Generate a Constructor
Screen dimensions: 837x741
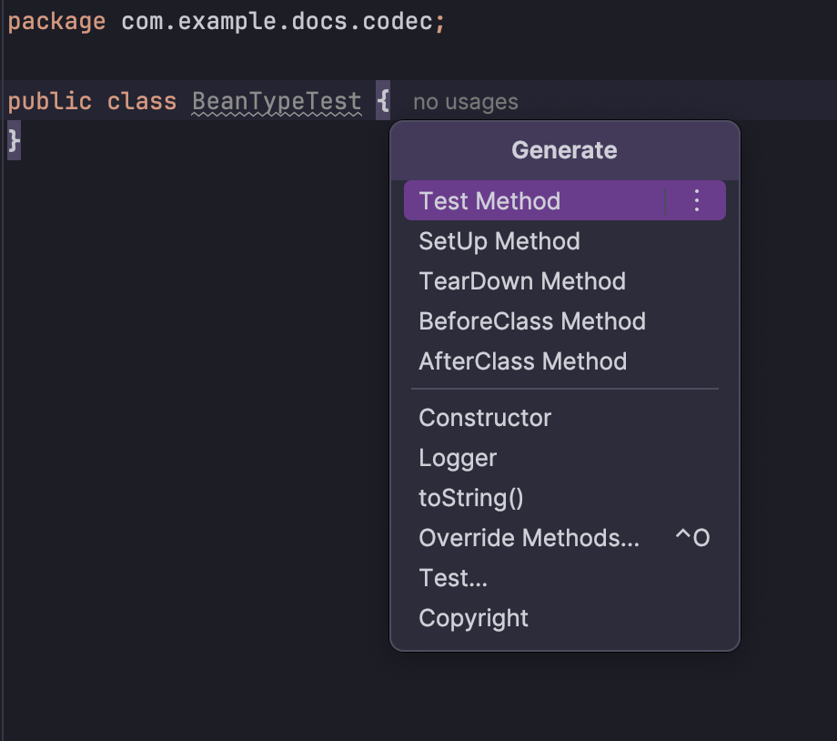(x=485, y=418)
